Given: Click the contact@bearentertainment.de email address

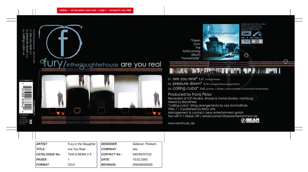Looking at the screenshot, I should coord(232,116).
